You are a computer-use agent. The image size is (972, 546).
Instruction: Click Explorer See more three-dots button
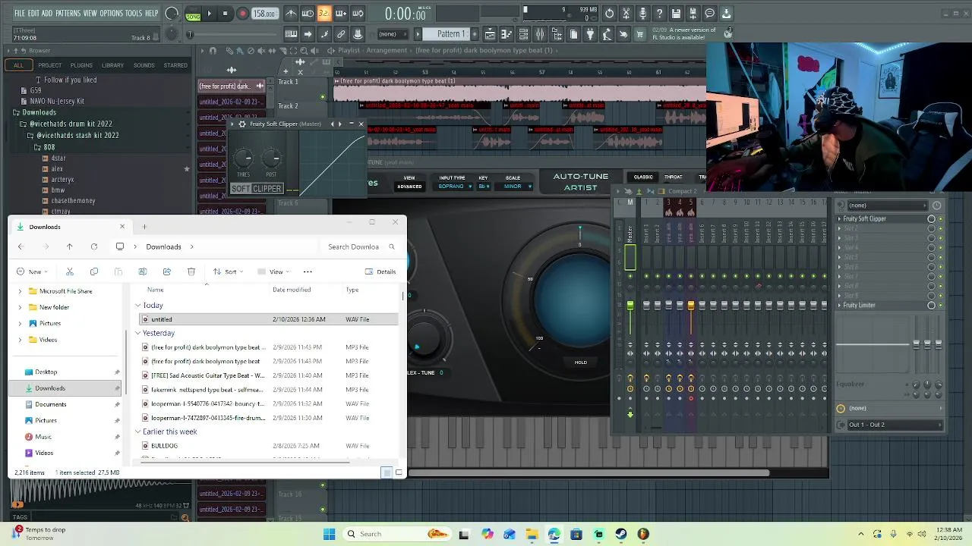pyautogui.click(x=308, y=271)
